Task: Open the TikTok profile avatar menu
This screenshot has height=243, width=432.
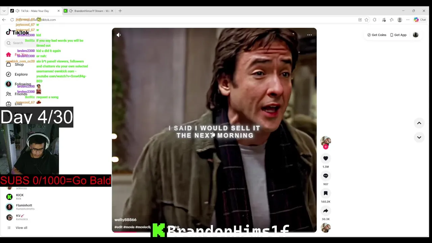Action: [415, 35]
